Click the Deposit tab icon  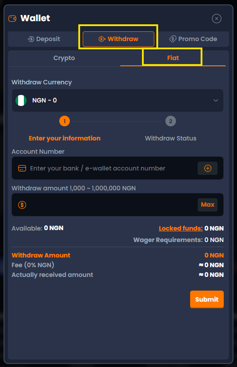click(x=31, y=39)
